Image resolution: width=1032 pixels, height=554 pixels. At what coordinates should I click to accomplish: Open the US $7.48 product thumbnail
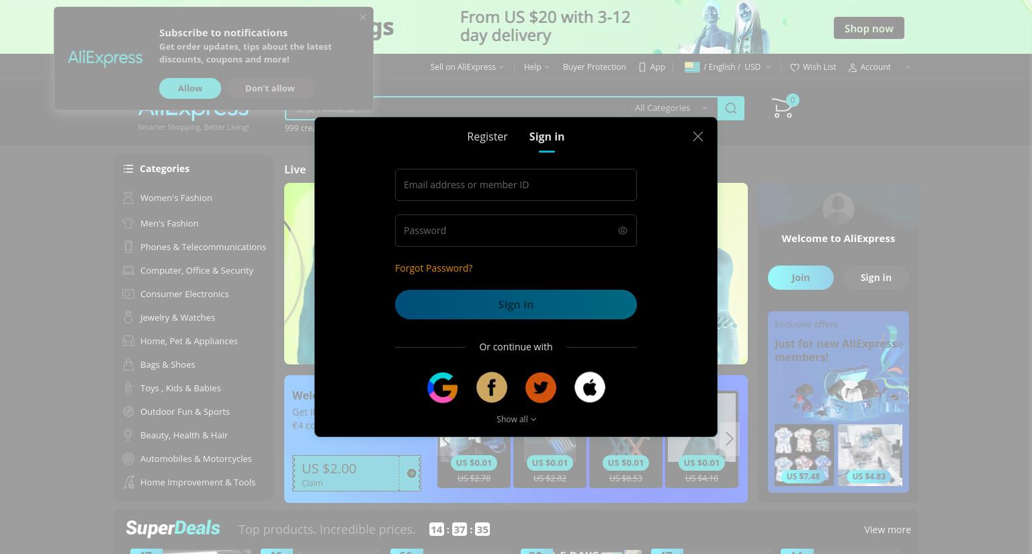coord(804,455)
